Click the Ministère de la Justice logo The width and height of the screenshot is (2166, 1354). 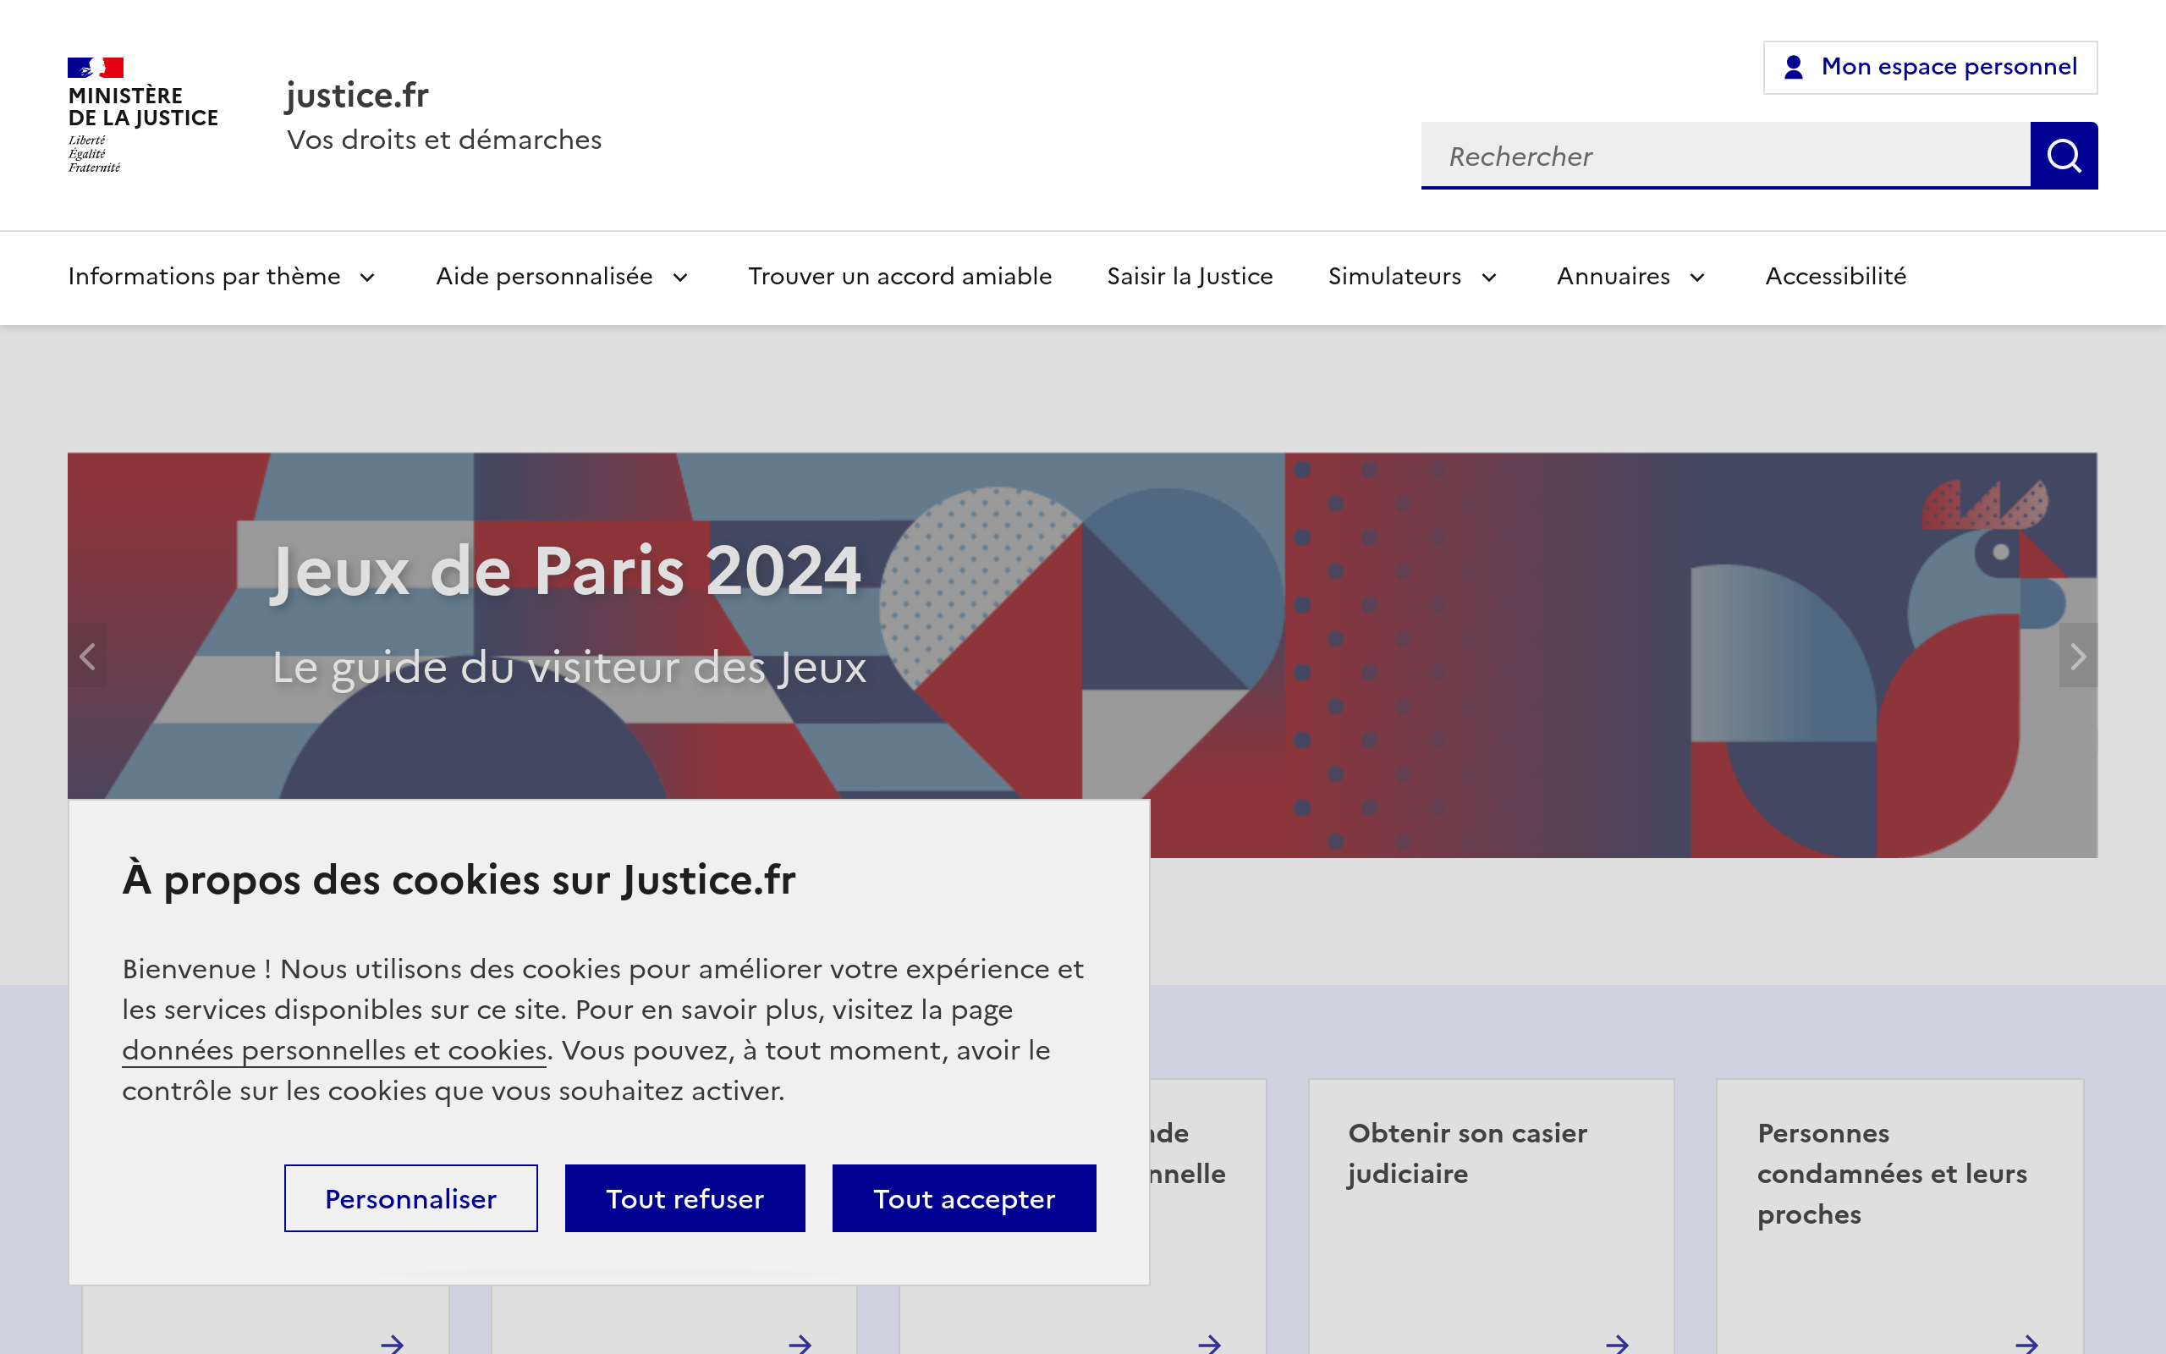click(141, 111)
